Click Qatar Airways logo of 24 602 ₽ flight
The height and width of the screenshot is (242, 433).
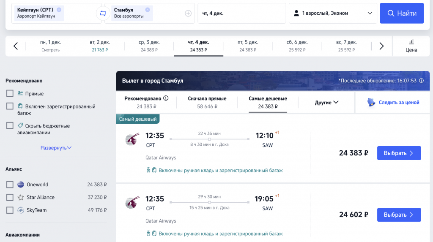tap(132, 202)
